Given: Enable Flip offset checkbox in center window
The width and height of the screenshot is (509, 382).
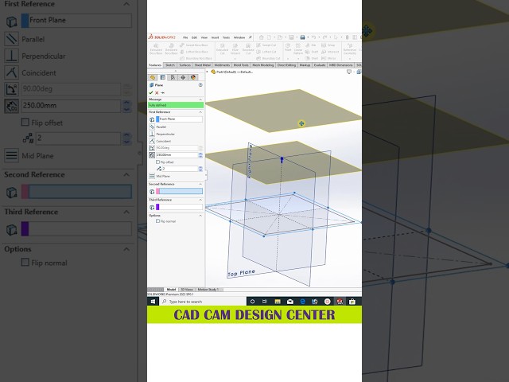Looking at the screenshot, I should pos(157,162).
